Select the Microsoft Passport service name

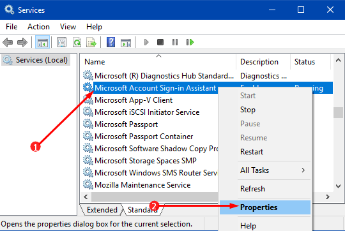tap(126, 124)
